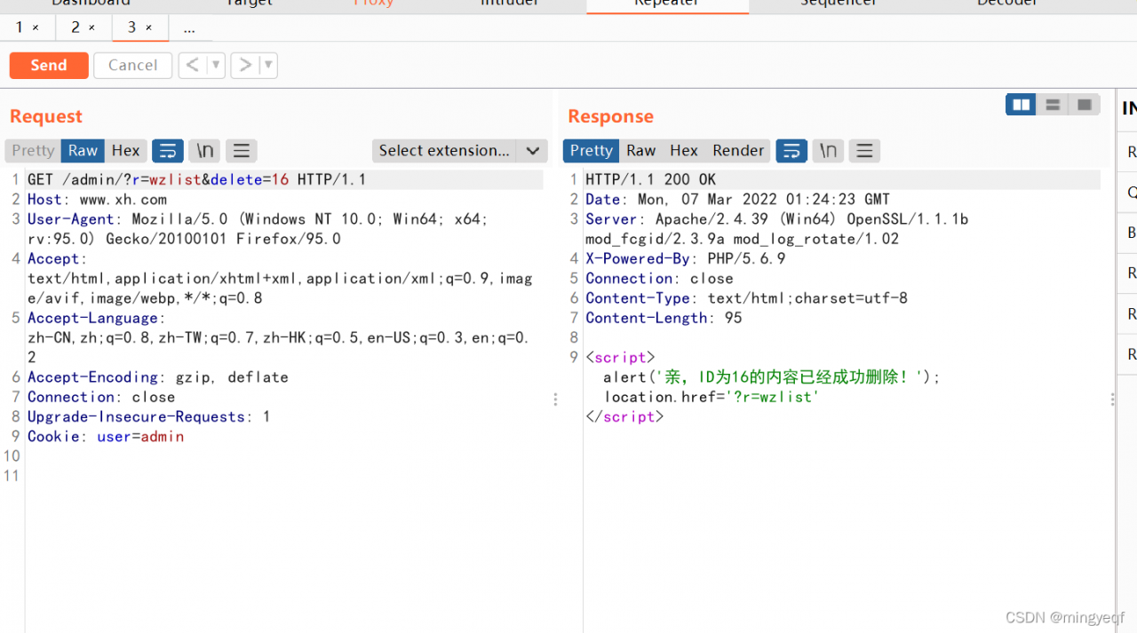
Task: Select top-bottom split layout icon
Action: pyautogui.click(x=1053, y=105)
